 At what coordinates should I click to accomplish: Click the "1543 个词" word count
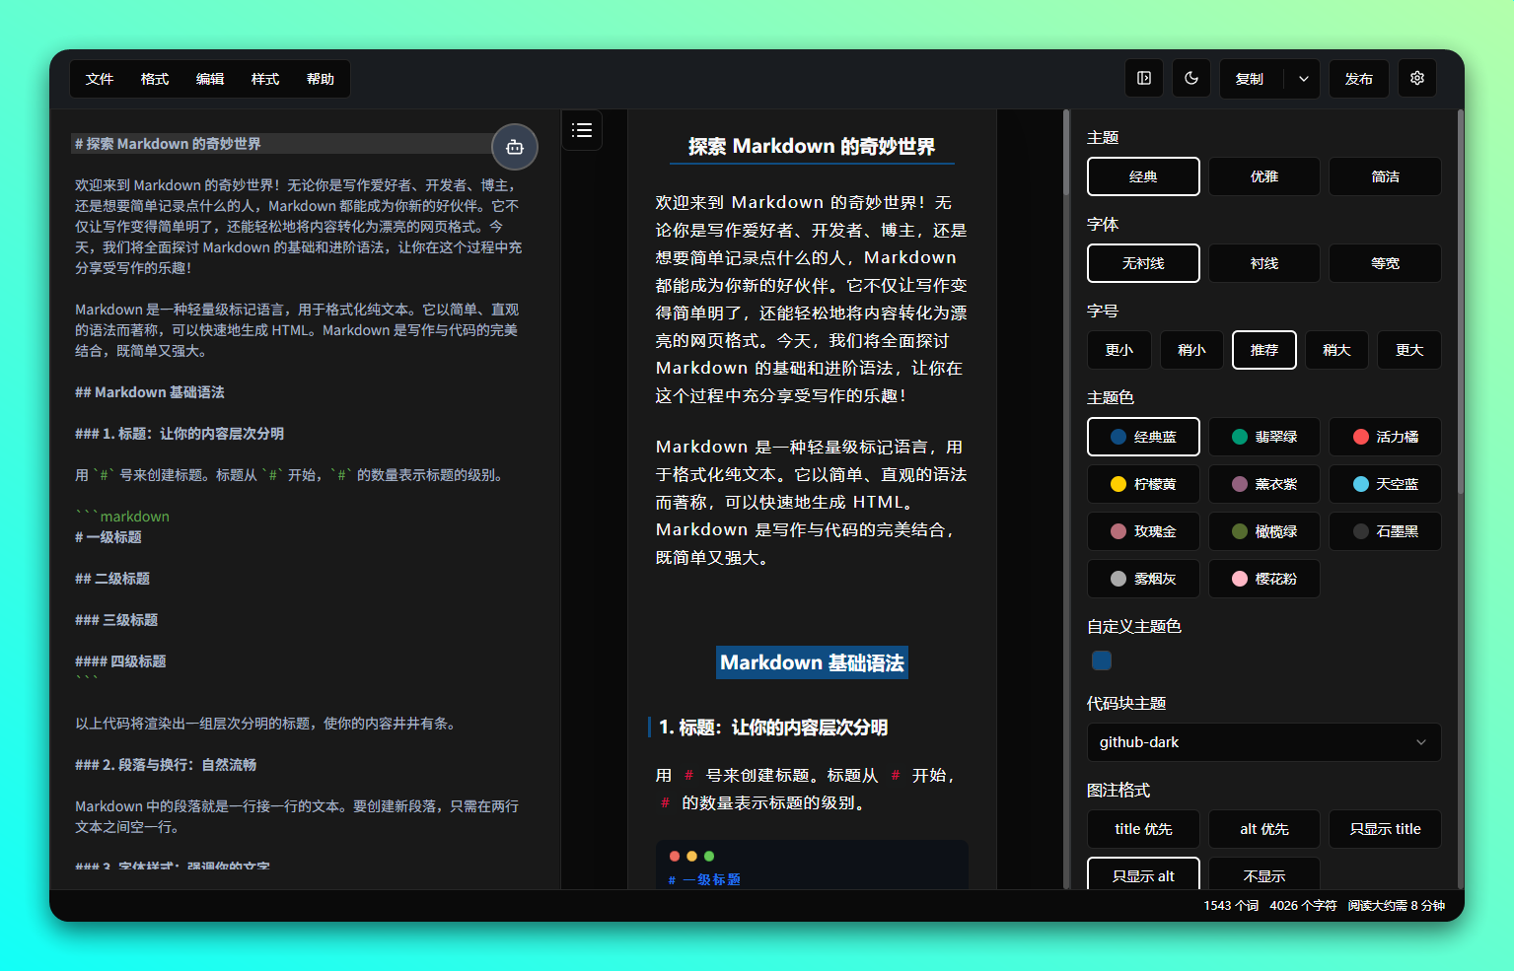tap(1231, 905)
